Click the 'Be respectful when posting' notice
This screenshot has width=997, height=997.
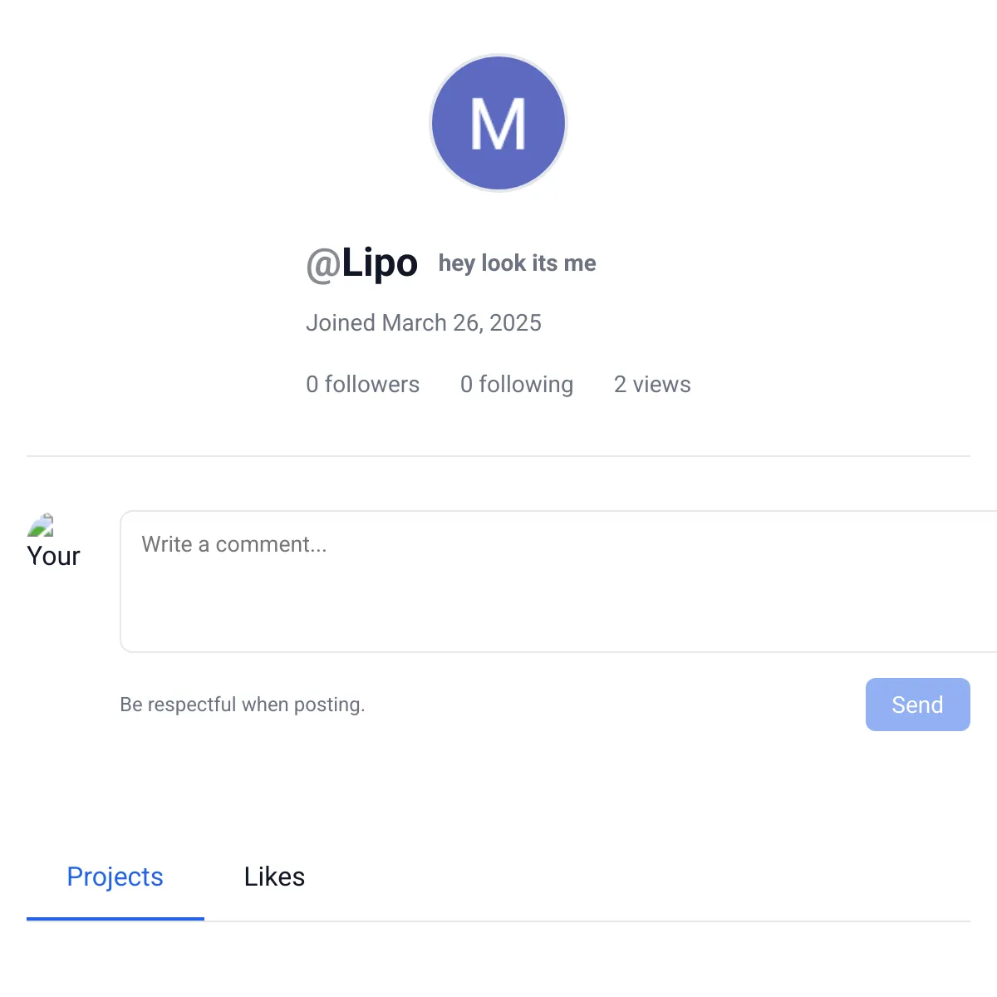tap(242, 704)
